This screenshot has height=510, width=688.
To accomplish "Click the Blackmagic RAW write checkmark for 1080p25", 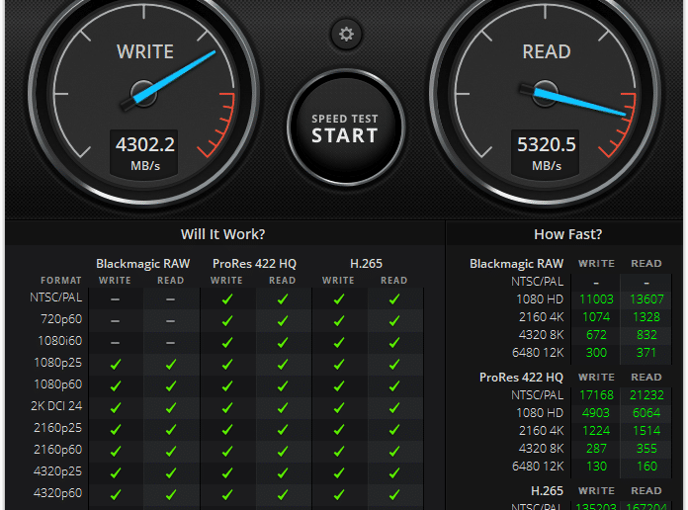I will 116,365.
